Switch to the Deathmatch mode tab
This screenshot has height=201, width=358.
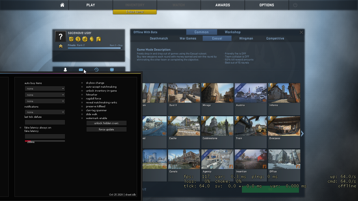[x=159, y=38]
